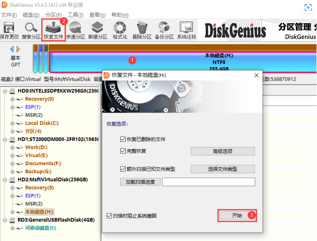
Task: Click the 搜索分区 search partition magnifier icon
Action: [x=31, y=28]
